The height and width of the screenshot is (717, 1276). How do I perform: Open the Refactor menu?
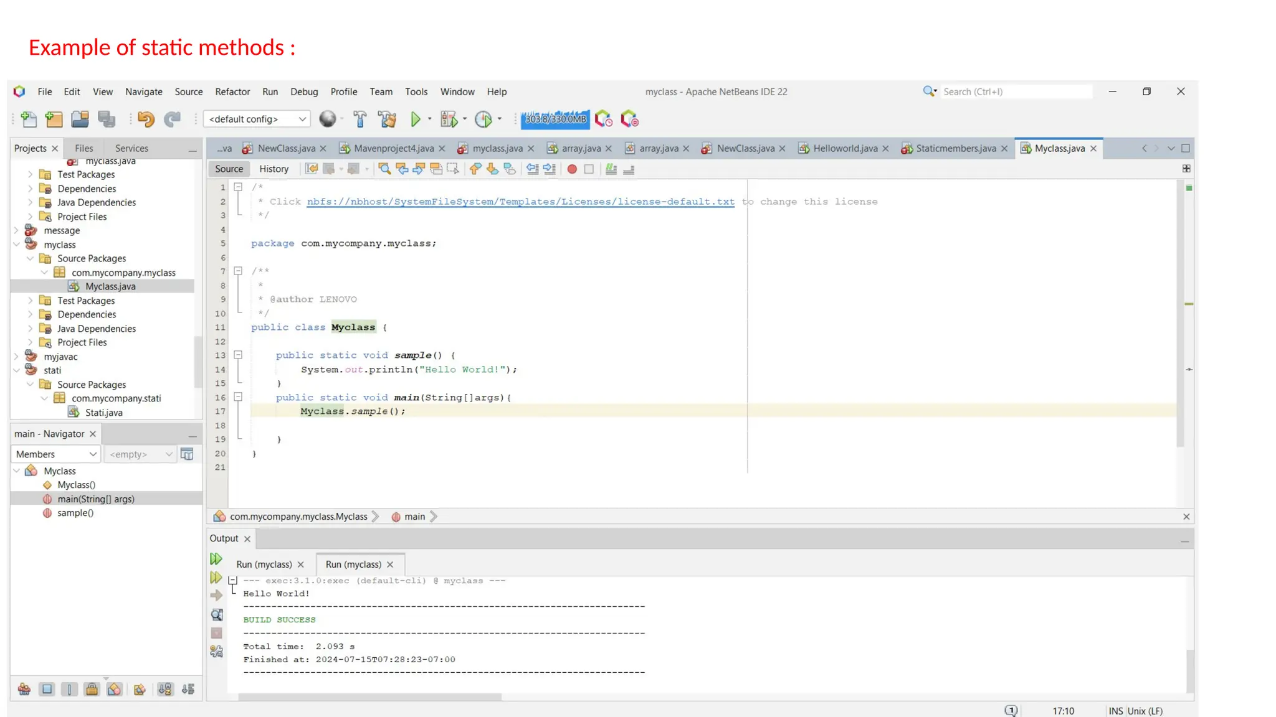(232, 91)
